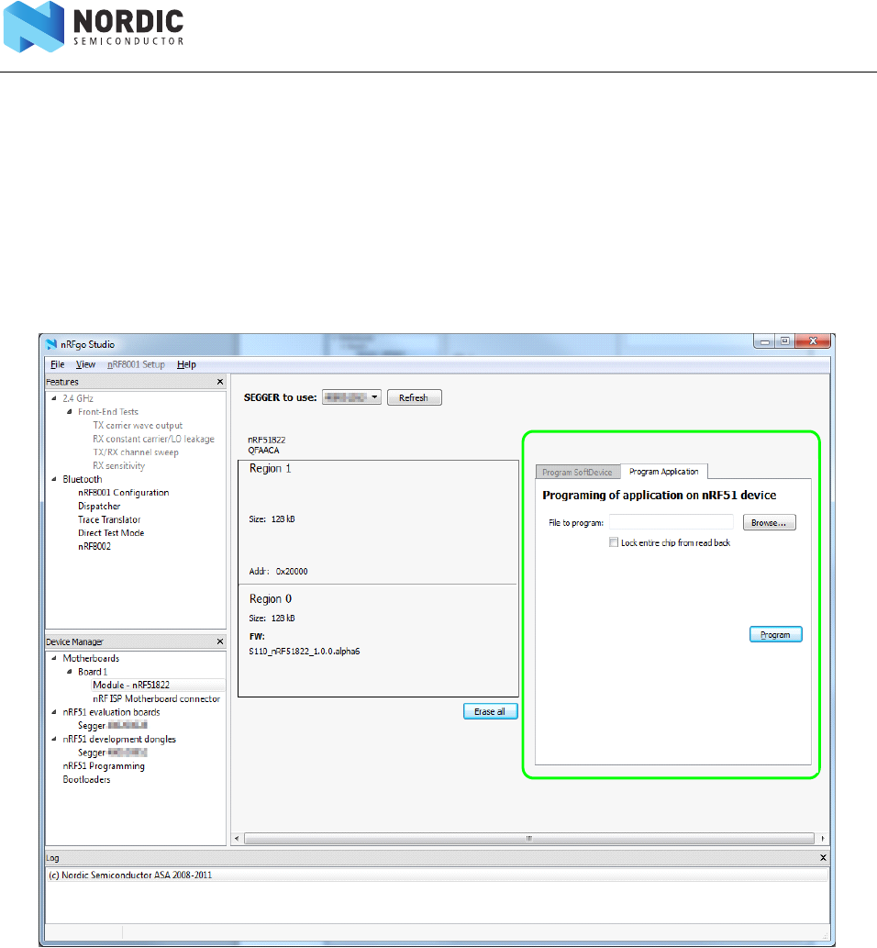Select nRF51 Programming item

coord(104,766)
